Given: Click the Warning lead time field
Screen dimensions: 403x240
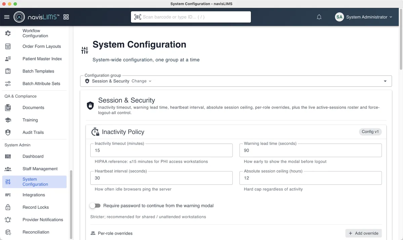Looking at the screenshot, I should [311, 150].
